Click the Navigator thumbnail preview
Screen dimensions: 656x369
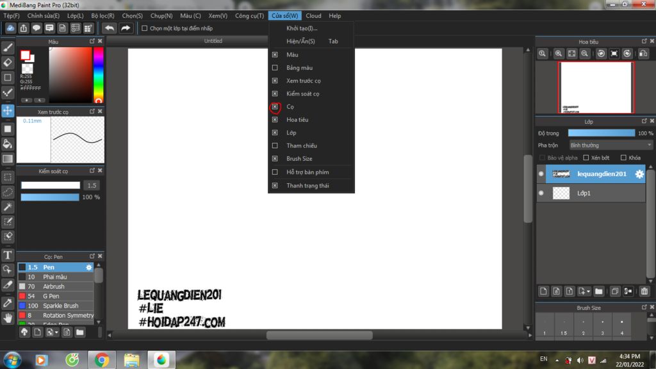[x=596, y=87]
